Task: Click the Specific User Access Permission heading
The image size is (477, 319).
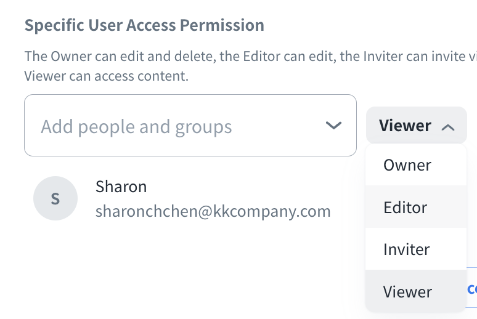Action: coord(144,26)
